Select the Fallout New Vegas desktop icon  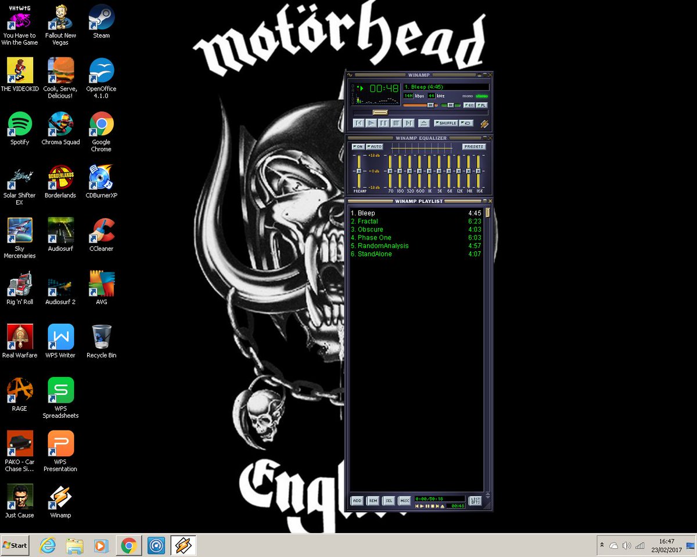click(60, 26)
